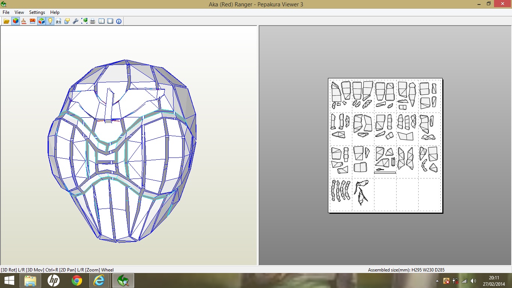This screenshot has height=288, width=512.
Task: Expand hidden system tray icons arrow
Action: point(437,281)
